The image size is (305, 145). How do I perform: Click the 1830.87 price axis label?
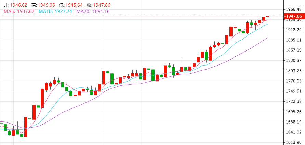[294, 61]
